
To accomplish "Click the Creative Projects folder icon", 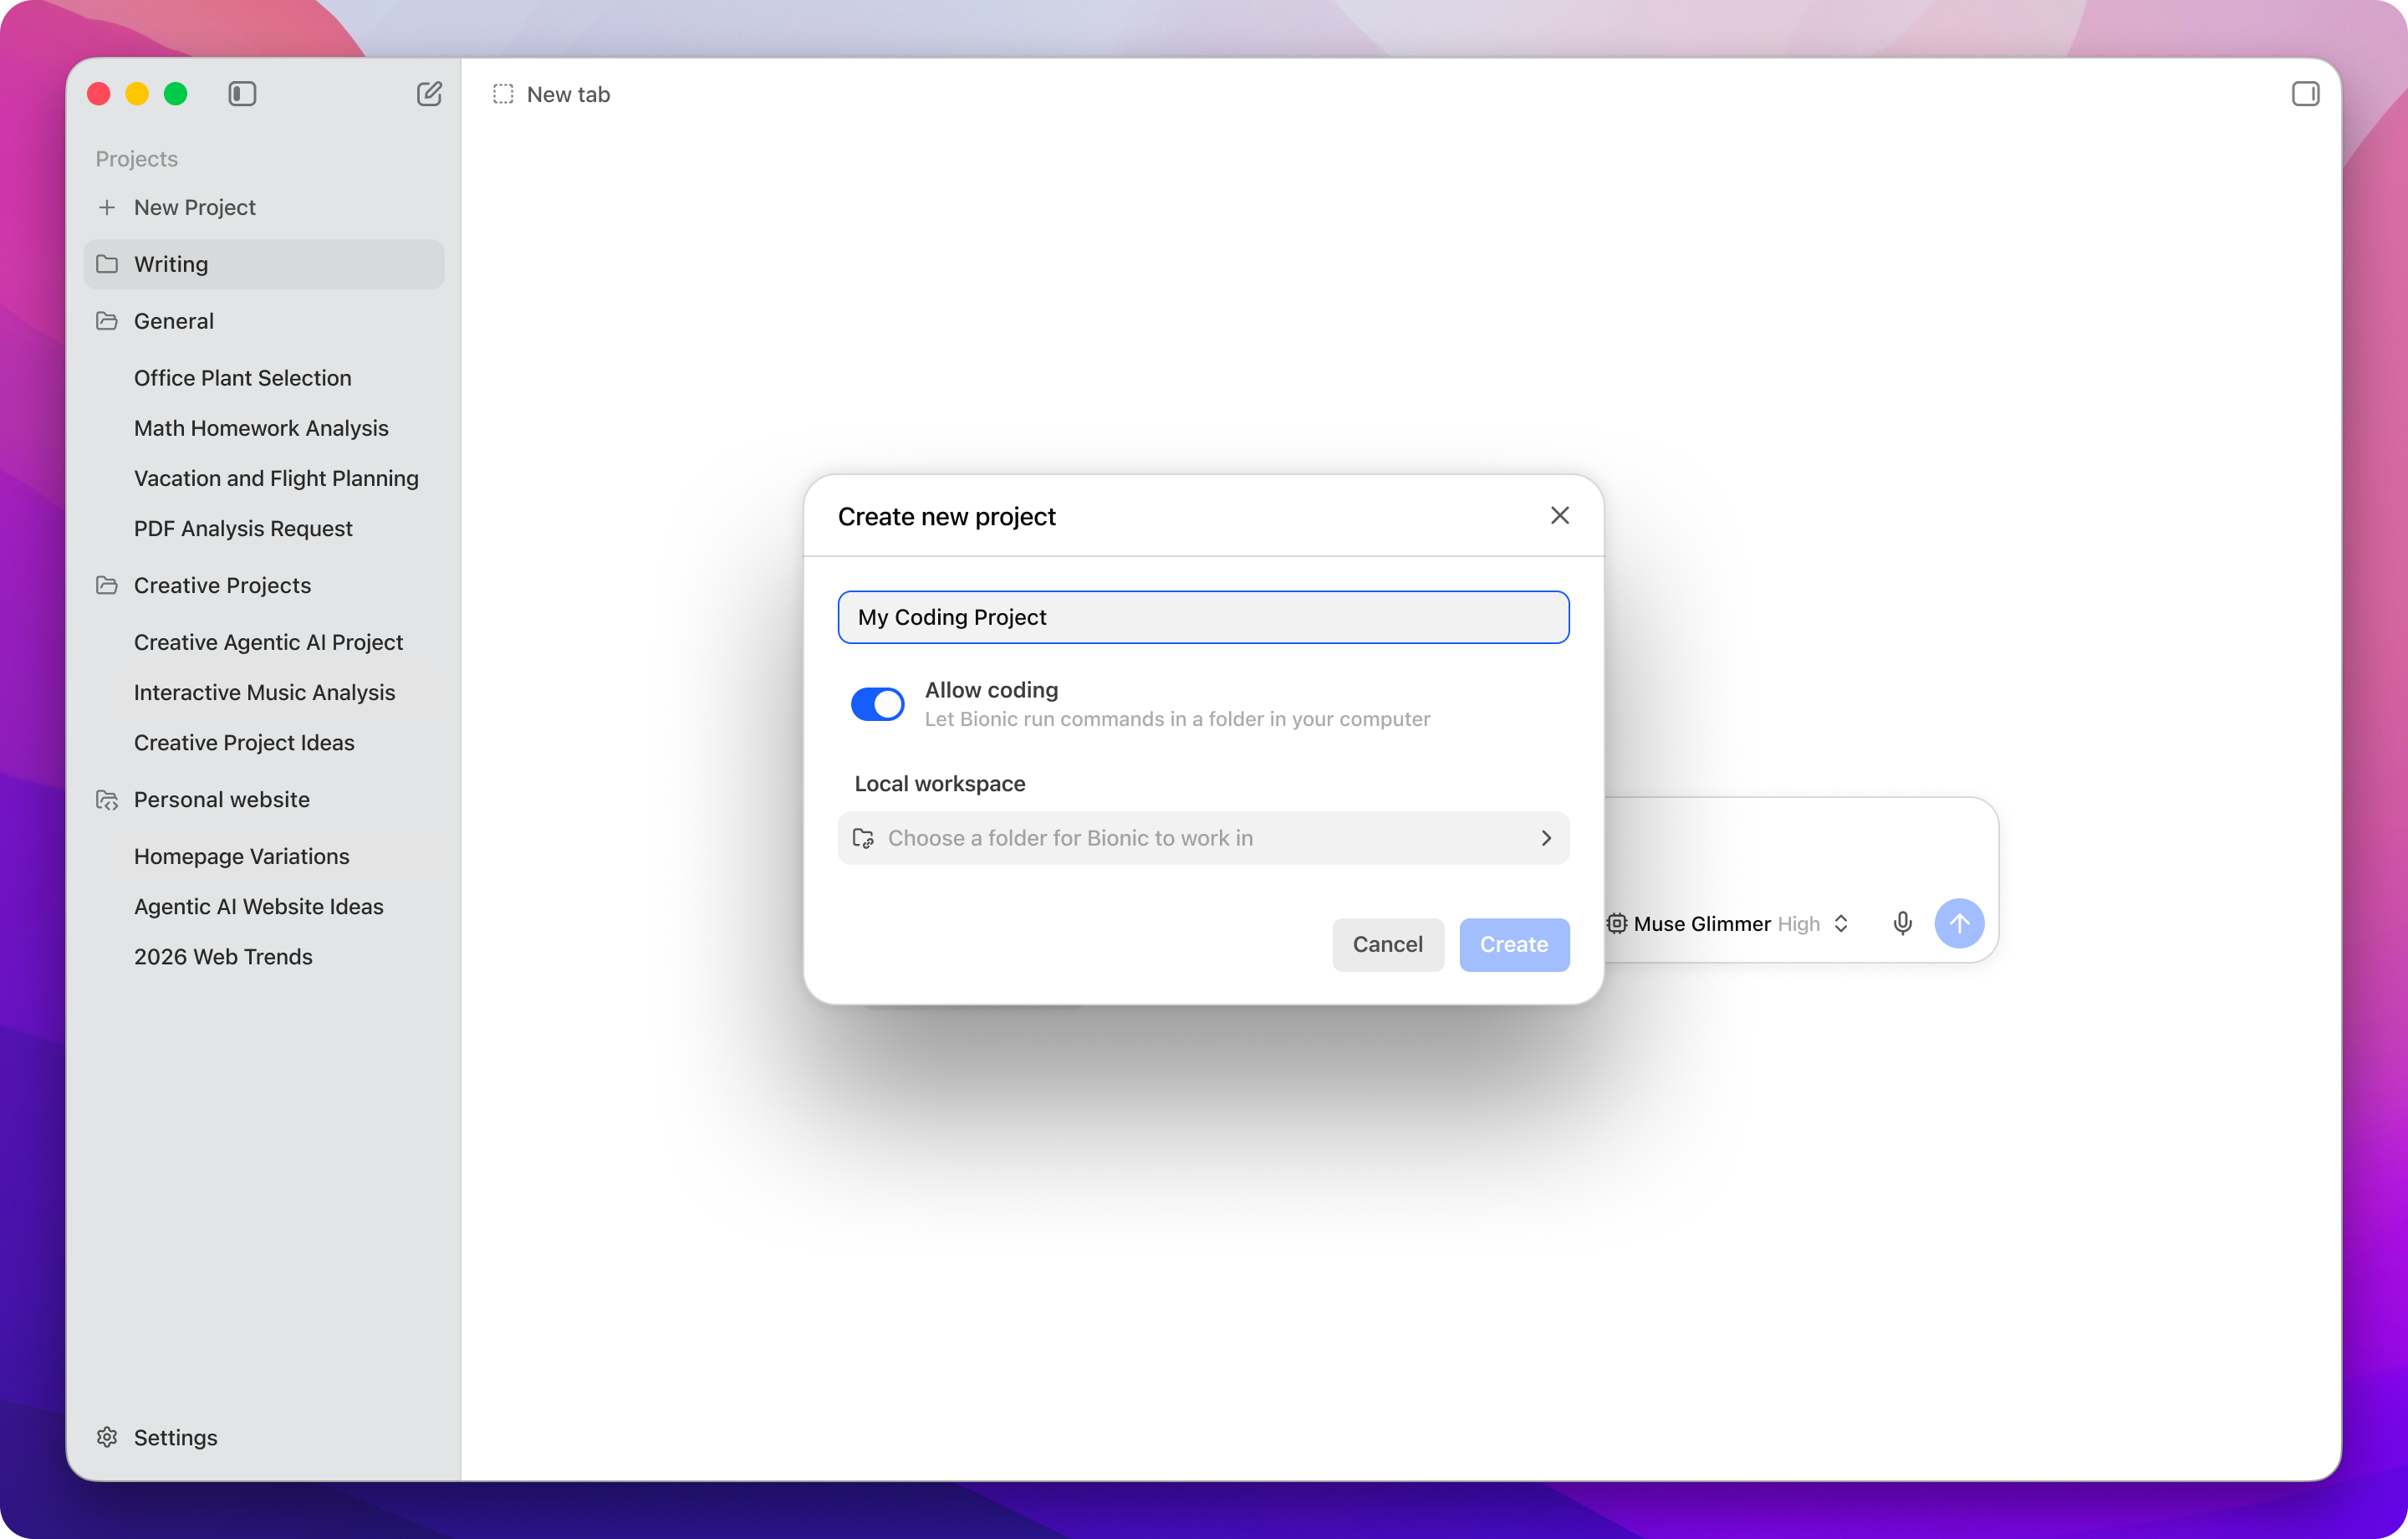I will tap(107, 585).
